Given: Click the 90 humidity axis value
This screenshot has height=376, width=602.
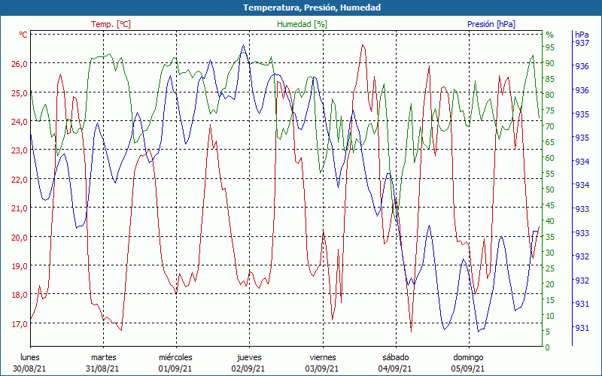Looking at the screenshot, I should click(x=550, y=63).
